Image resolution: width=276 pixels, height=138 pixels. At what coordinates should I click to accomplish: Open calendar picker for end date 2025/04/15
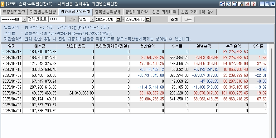(148, 19)
